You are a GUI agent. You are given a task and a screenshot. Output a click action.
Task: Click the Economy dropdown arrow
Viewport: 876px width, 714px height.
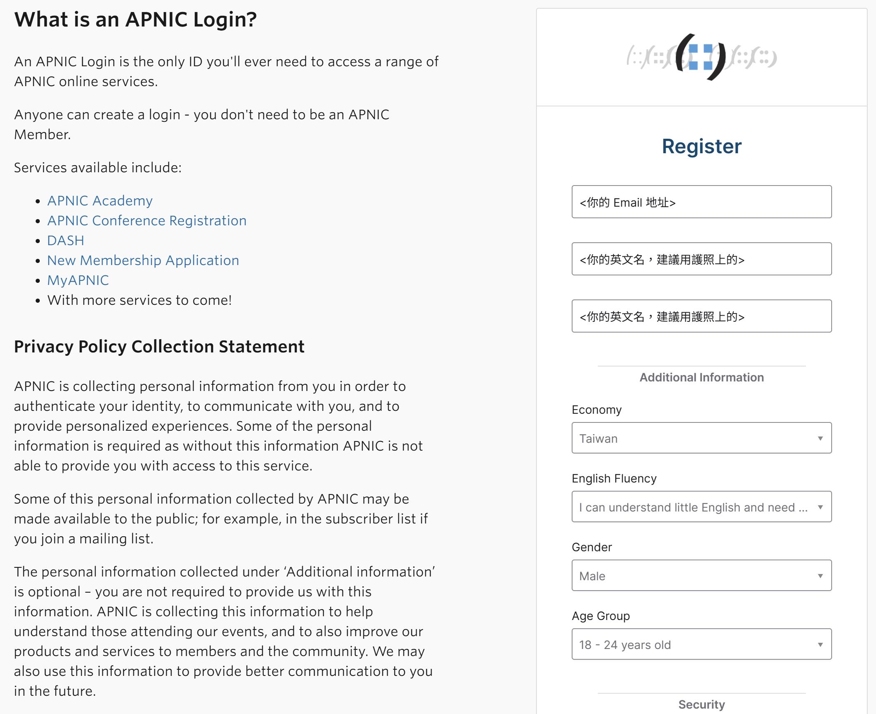click(x=820, y=438)
